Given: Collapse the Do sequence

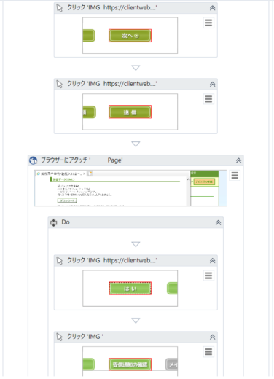Looking at the screenshot, I should point(218,222).
